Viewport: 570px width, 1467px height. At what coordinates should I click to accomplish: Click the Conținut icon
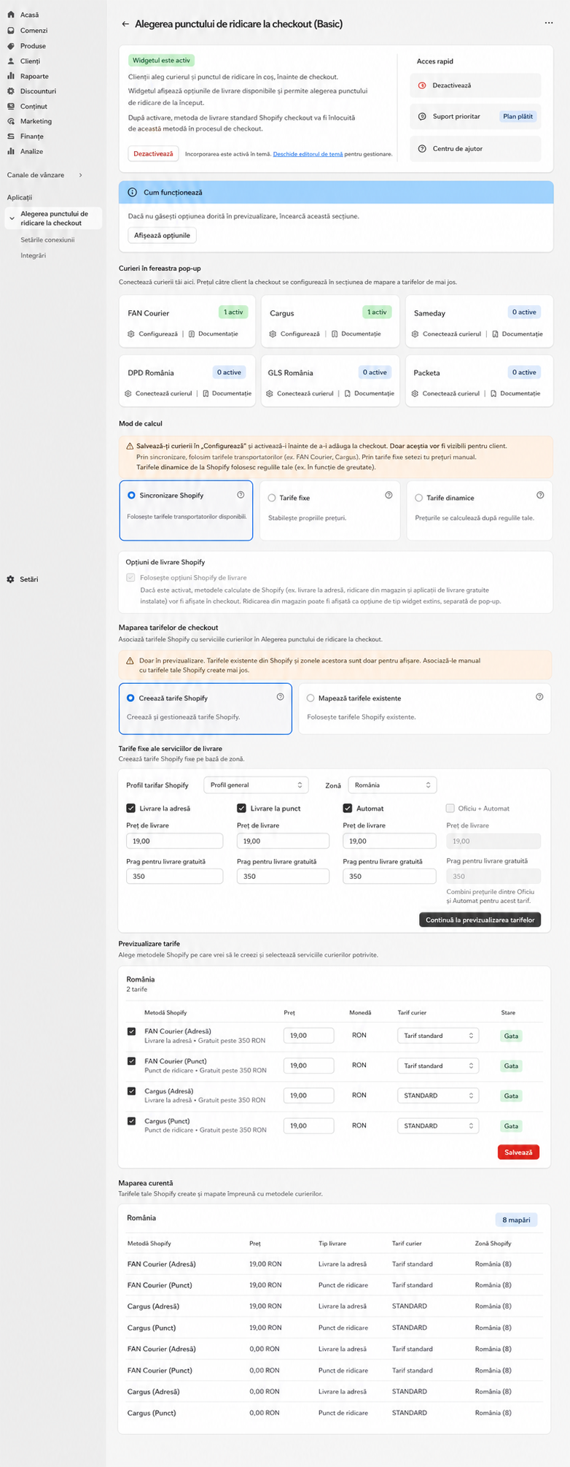(x=10, y=107)
